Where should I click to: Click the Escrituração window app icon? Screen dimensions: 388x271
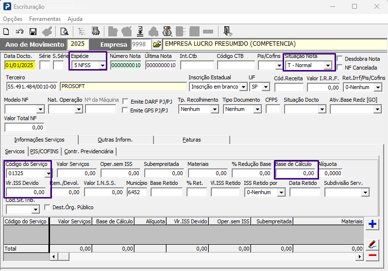(x=7, y=6)
